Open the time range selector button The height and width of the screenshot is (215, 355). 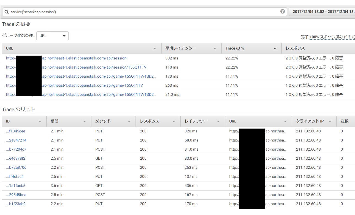coord(322,12)
